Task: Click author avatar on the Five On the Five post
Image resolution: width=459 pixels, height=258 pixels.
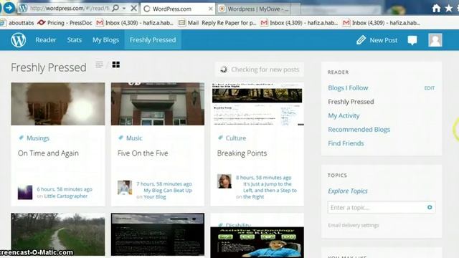Action: pos(125,188)
